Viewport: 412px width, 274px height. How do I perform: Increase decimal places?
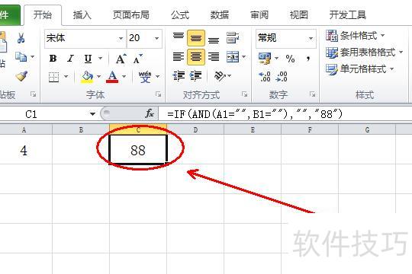265,77
